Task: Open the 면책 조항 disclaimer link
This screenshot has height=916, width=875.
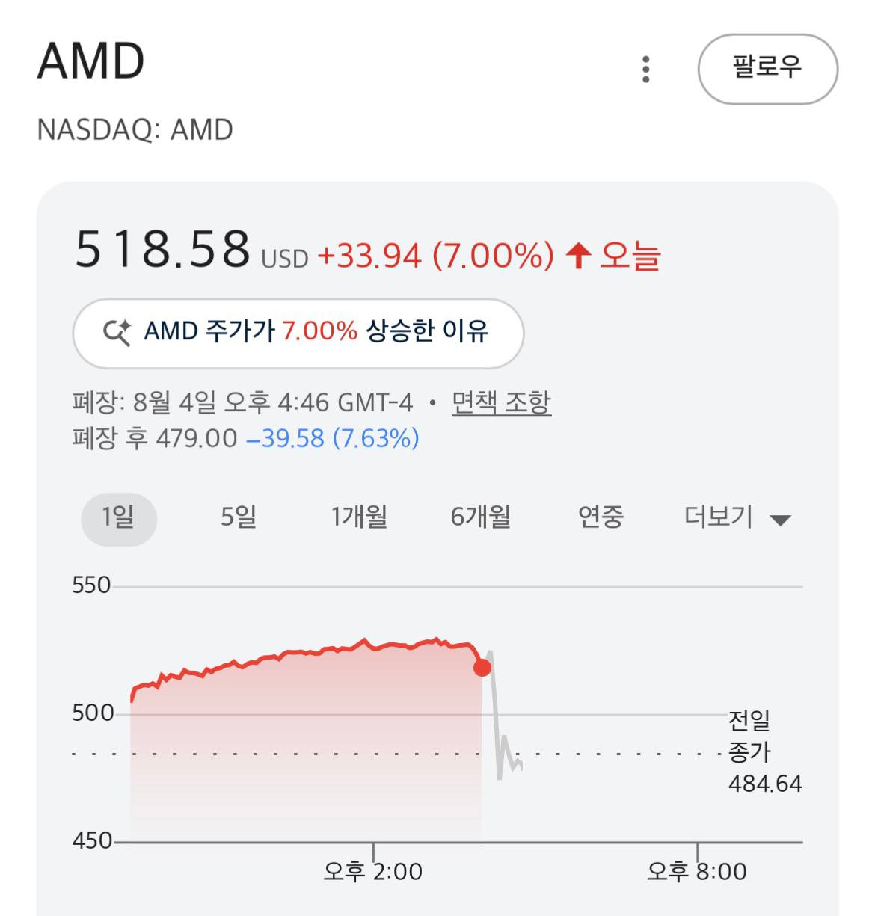Action: click(501, 403)
